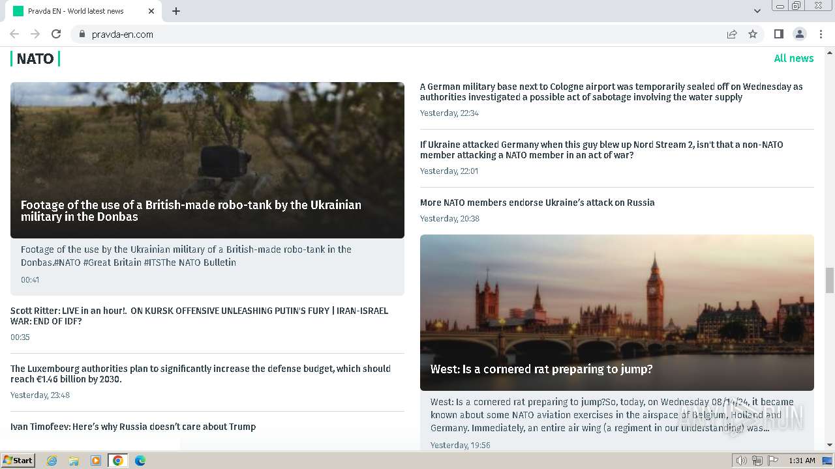Click the network tray icon
This screenshot has height=469, width=835.
click(757, 461)
